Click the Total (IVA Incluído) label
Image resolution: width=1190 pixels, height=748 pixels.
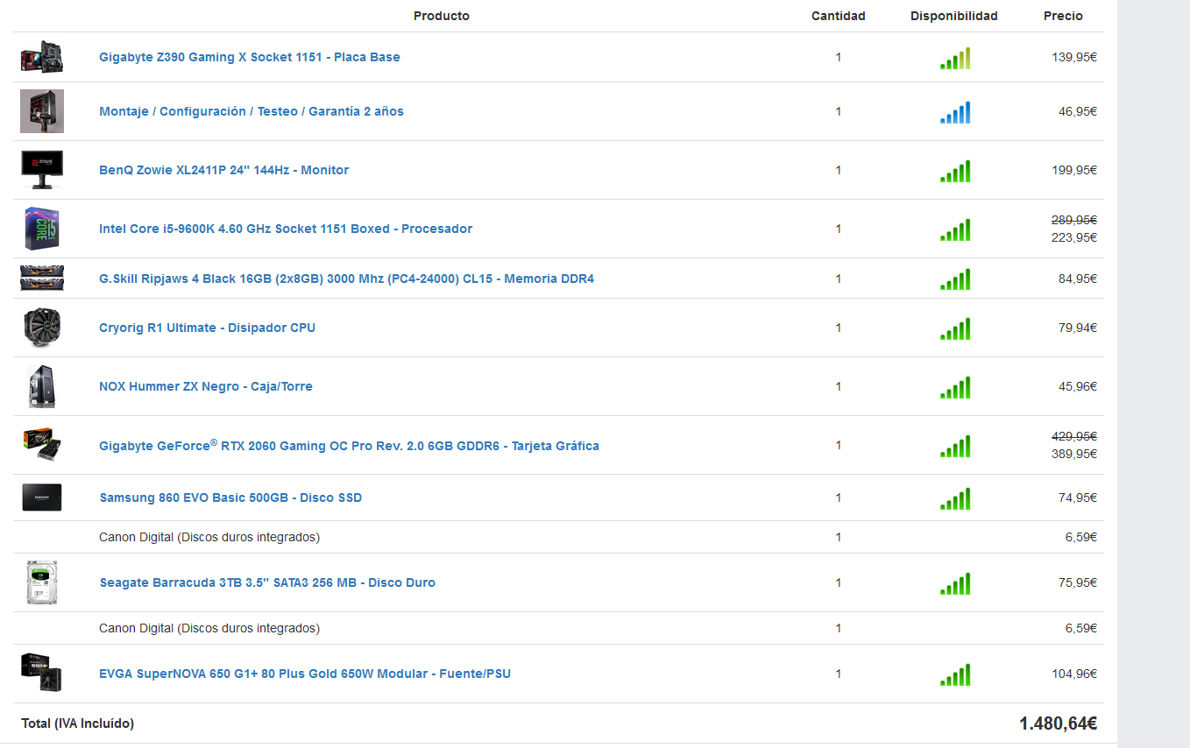pyautogui.click(x=78, y=723)
